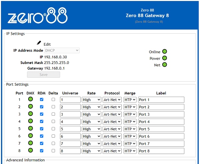Image resolution: width=200 pixels, height=164 pixels.
Task: Check Delta box for port 4
Action: point(53,121)
